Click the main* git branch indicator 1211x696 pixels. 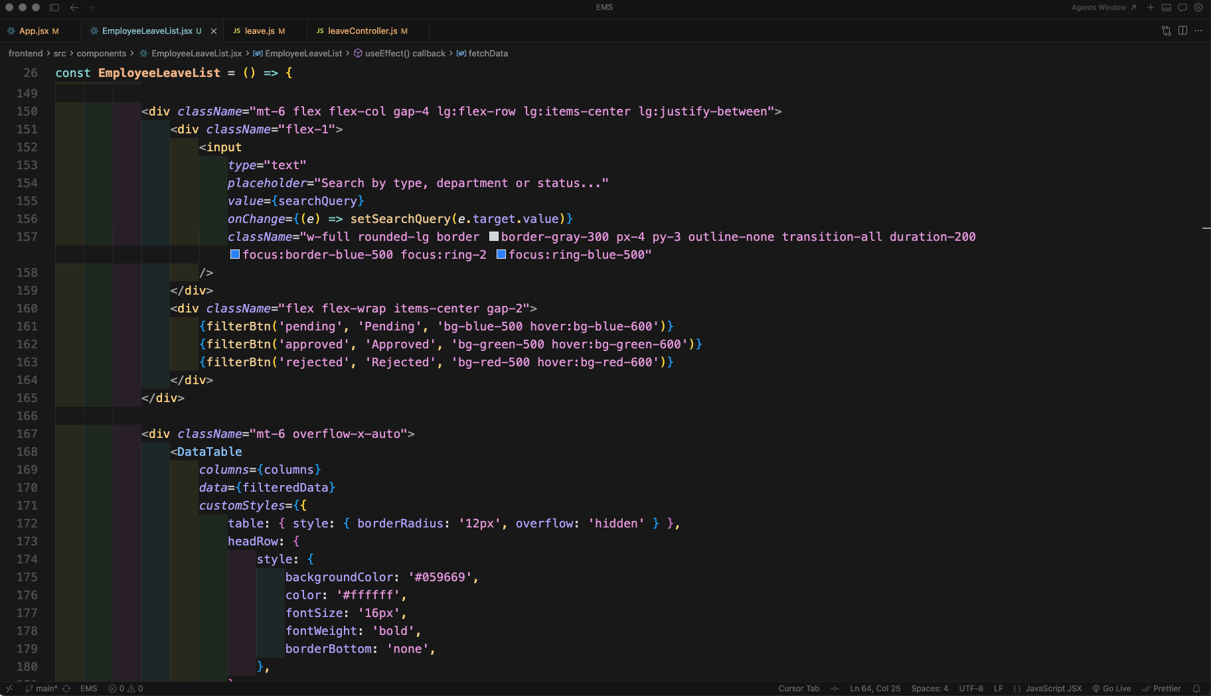(41, 689)
